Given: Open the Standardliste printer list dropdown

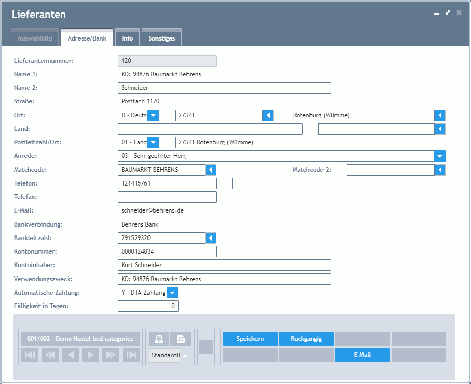Looking at the screenshot, I should (185, 356).
